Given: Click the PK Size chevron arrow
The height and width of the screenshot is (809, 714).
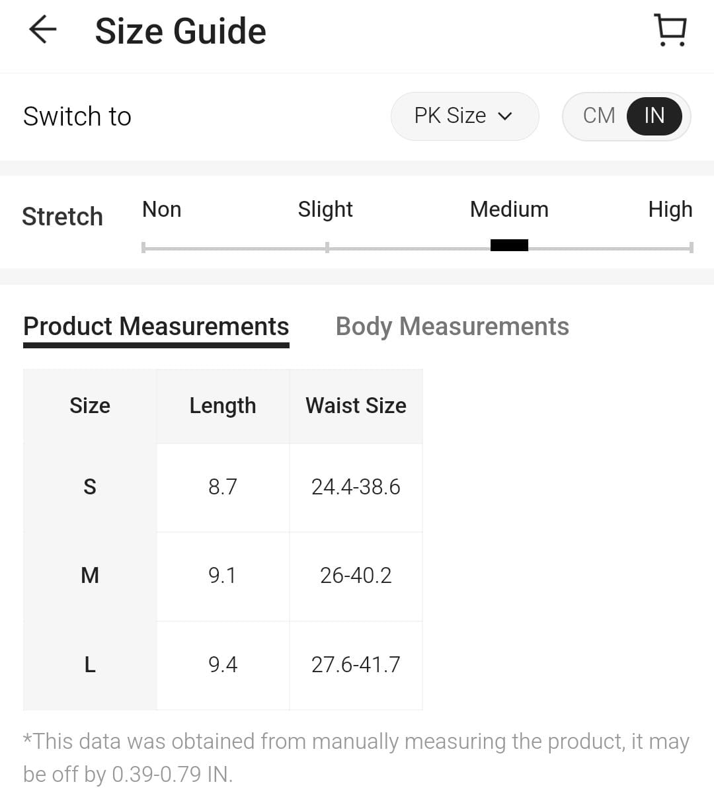Looking at the screenshot, I should click(505, 116).
